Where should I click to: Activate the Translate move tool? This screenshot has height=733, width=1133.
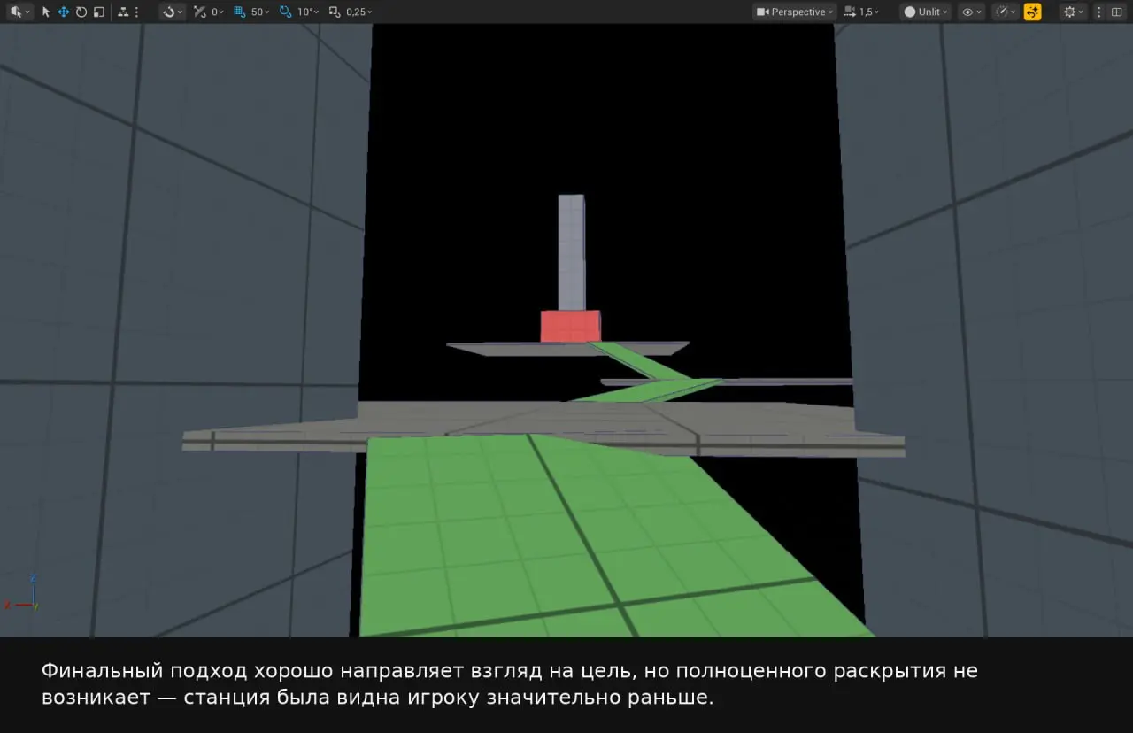tap(64, 12)
